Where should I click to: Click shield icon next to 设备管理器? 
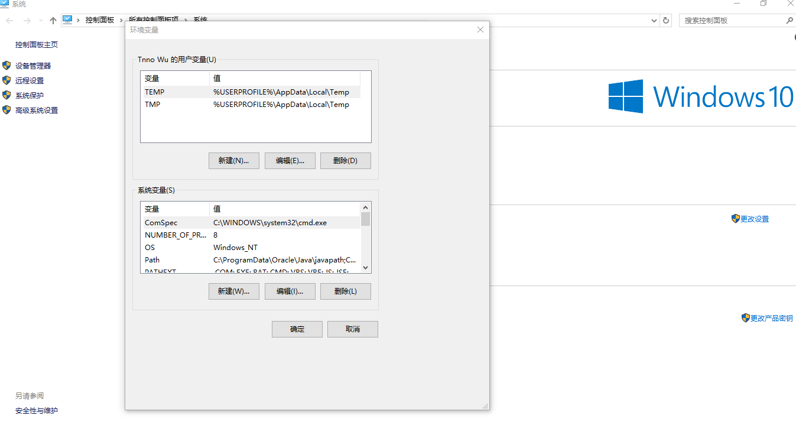7,66
